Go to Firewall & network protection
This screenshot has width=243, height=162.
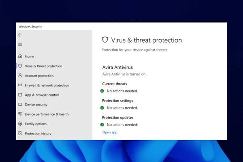tap(47, 85)
